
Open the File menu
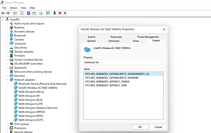[x=4, y=8]
